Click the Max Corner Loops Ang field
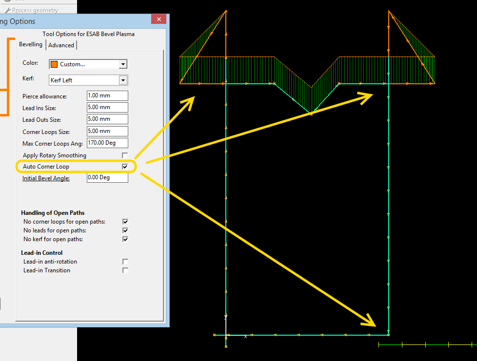Image resolution: width=477 pixels, height=361 pixels. [107, 143]
